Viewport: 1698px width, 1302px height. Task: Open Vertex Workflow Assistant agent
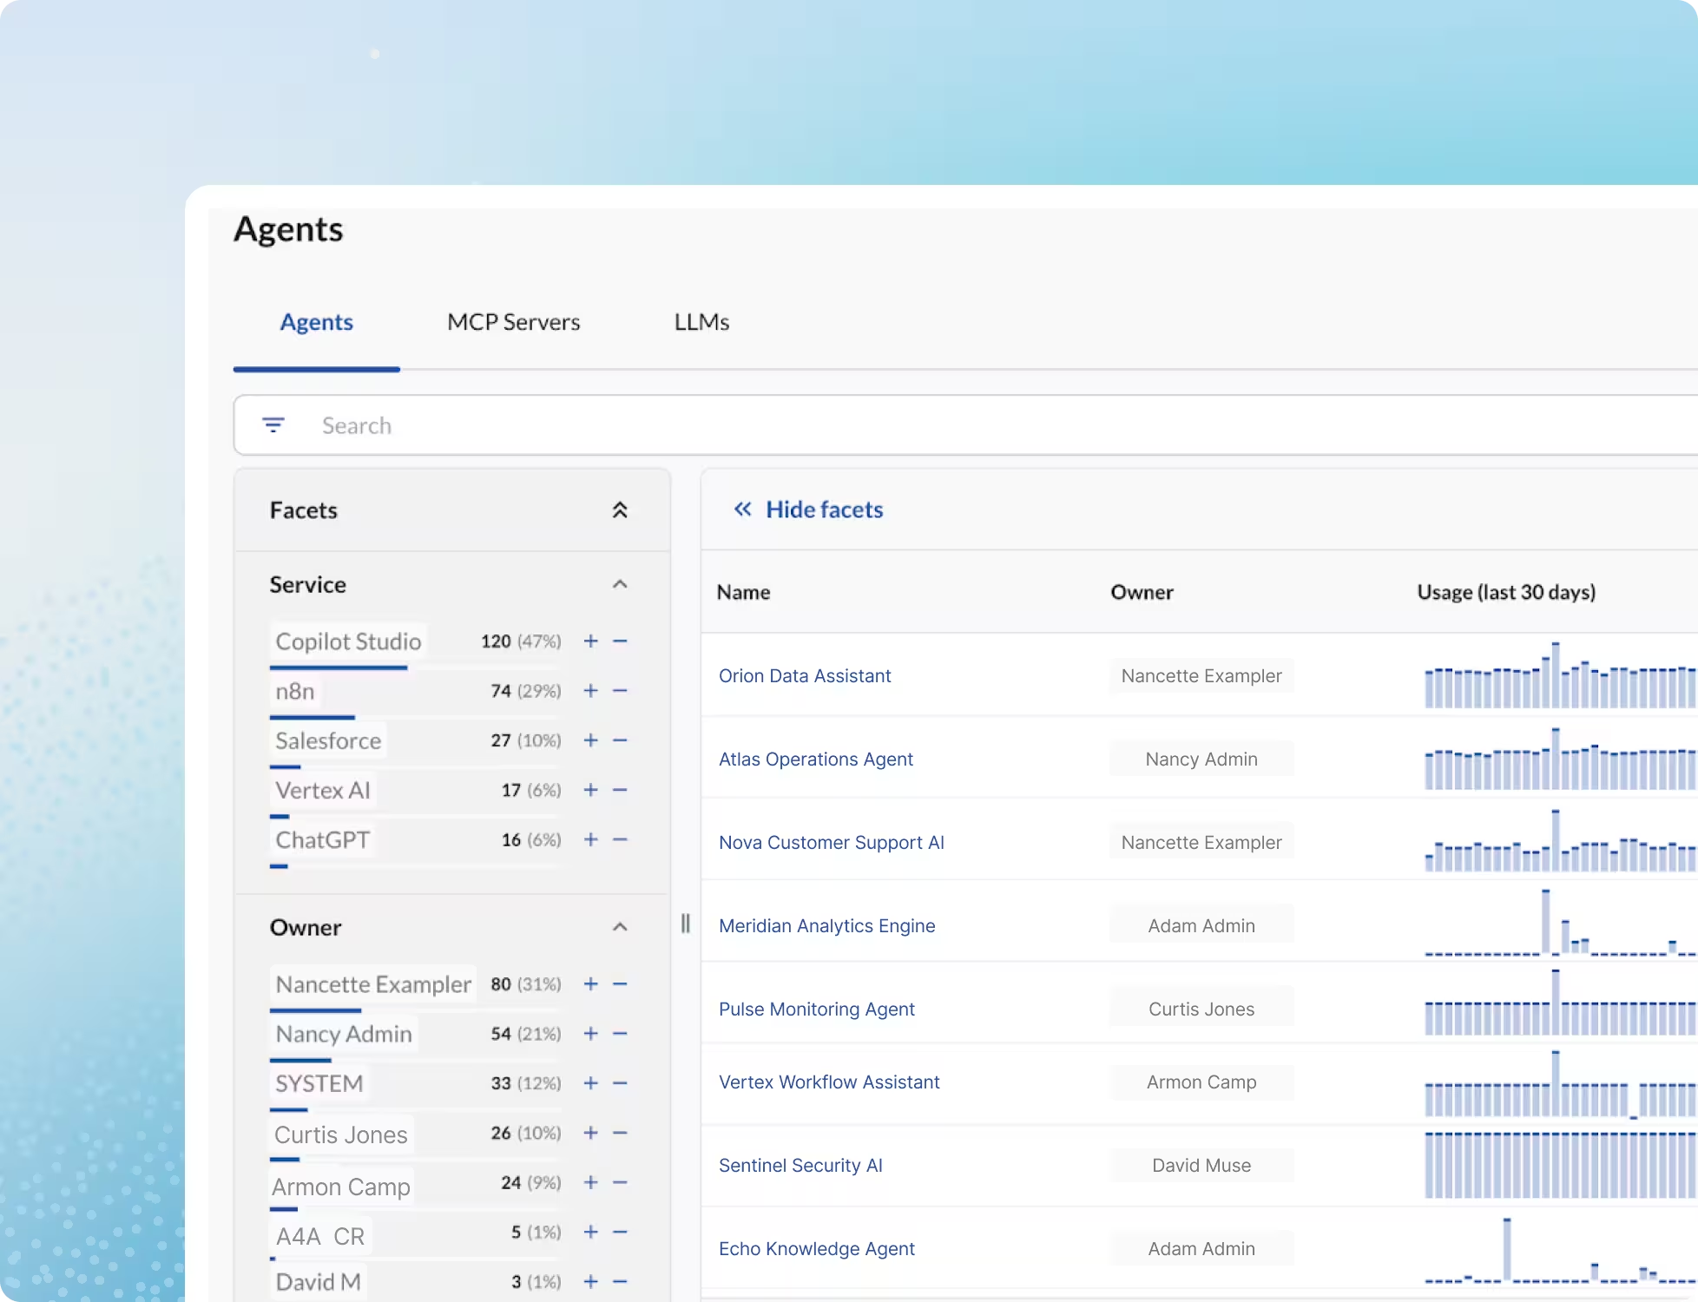click(829, 1082)
